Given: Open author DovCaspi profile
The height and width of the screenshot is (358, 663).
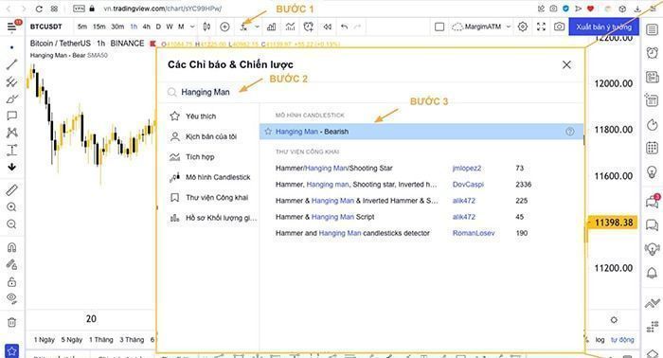Looking at the screenshot, I should pyautogui.click(x=468, y=185).
